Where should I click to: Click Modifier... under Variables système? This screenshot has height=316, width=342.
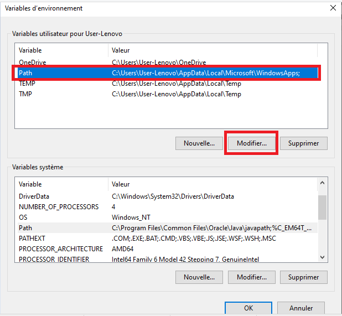click(251, 277)
